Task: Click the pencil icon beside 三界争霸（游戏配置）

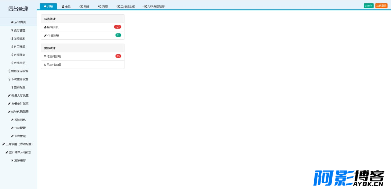Action: (x=4, y=144)
